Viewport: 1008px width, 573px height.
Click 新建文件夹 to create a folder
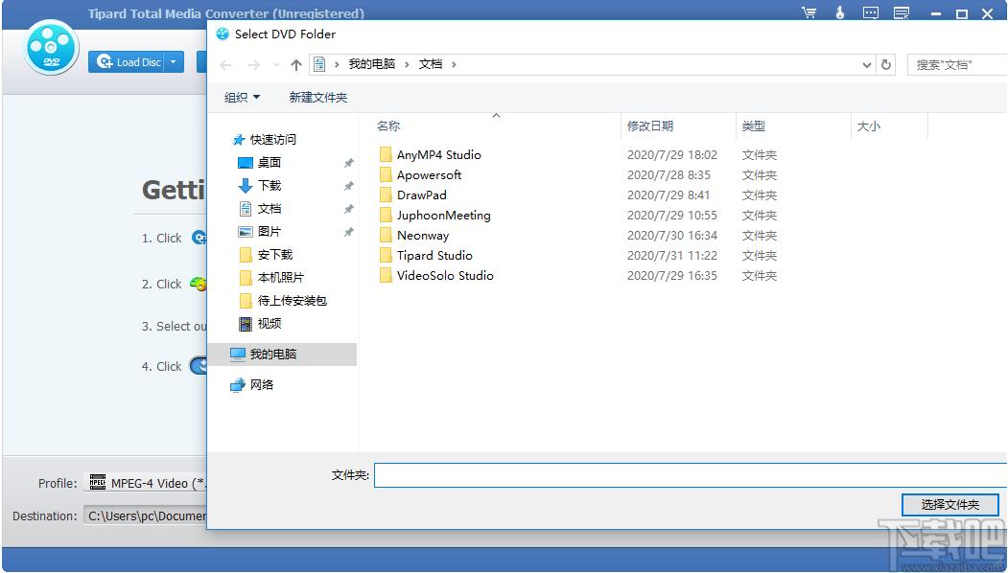point(317,98)
